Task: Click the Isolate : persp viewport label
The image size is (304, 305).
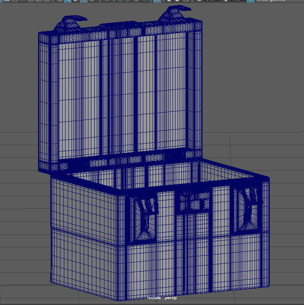Action: 162,298
